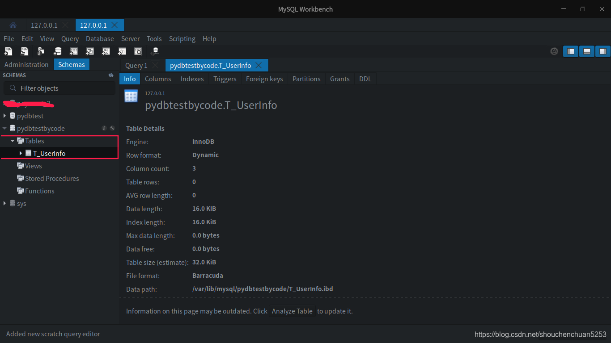The width and height of the screenshot is (611, 343).
Task: Open the Partitions tab
Action: pos(306,79)
